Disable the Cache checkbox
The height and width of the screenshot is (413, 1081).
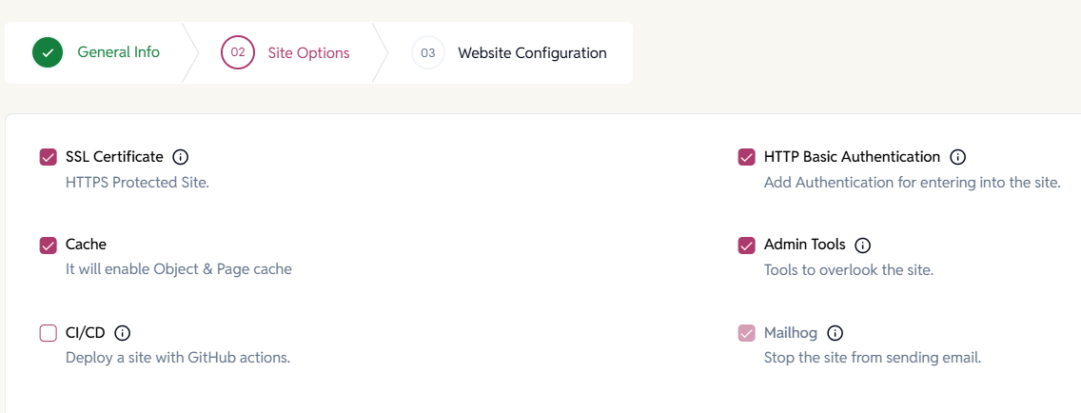pyautogui.click(x=49, y=246)
